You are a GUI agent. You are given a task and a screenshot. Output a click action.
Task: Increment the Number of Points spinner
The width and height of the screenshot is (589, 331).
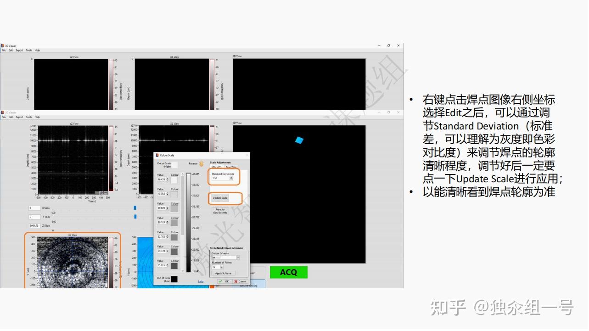tap(222, 265)
